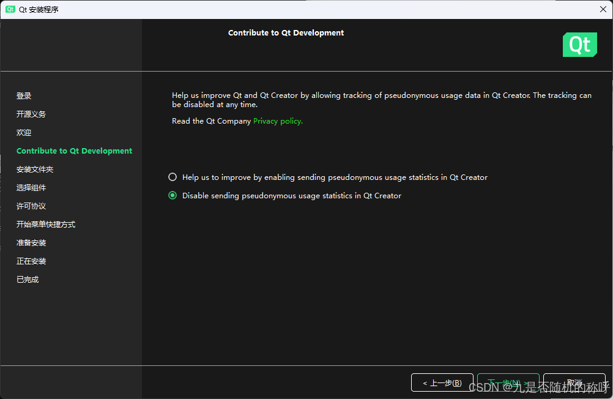Click the Qt icon in the title bar
This screenshot has height=399, width=613.
coord(10,9)
